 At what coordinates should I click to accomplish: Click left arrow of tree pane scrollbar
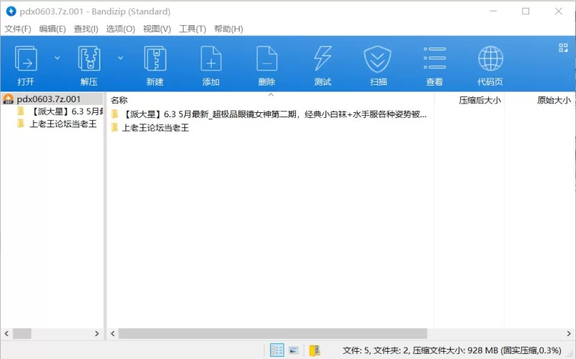click(x=6, y=334)
